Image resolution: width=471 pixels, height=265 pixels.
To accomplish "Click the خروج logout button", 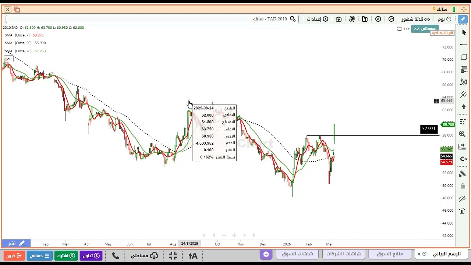I will click(x=14, y=255).
